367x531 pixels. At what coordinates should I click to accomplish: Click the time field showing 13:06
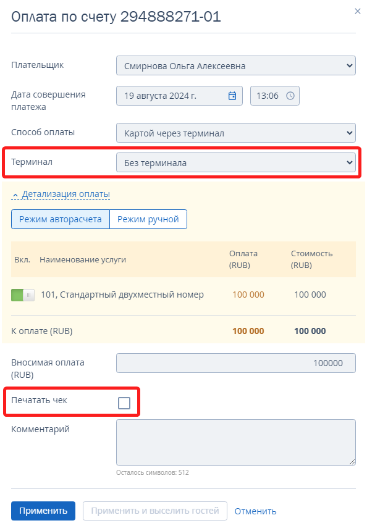point(275,96)
